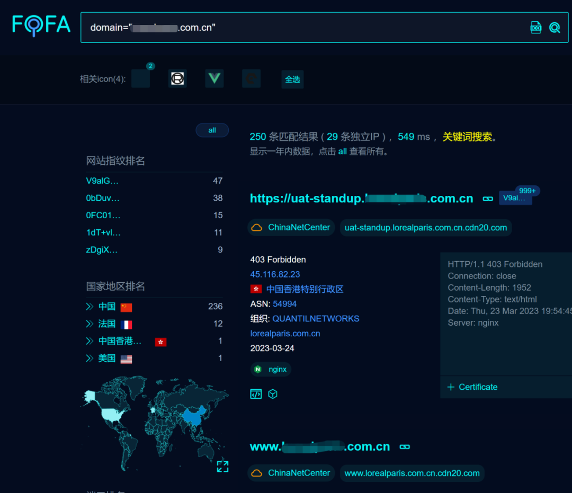Click IP address 45.116.82.23
The image size is (572, 493).
click(275, 274)
